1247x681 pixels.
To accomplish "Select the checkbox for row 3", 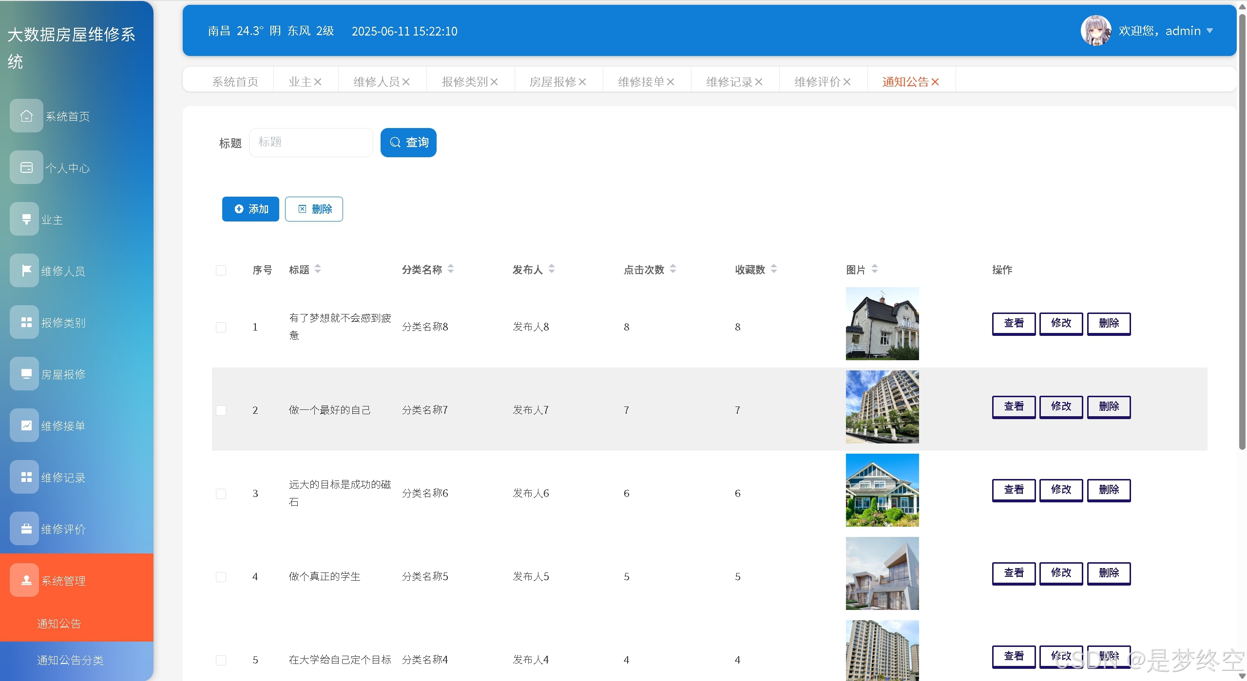I will (x=221, y=494).
